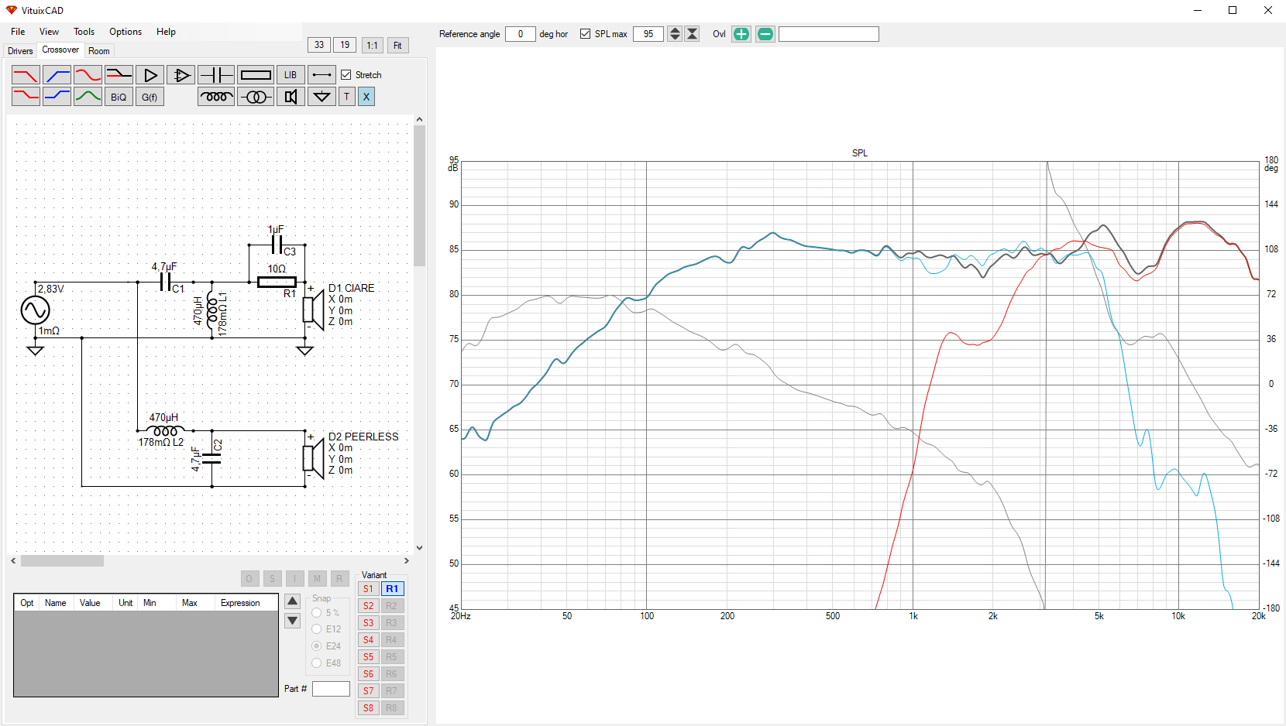Viewport: 1286px width, 726px height.
Task: Switch to the Room tab
Action: click(x=99, y=51)
